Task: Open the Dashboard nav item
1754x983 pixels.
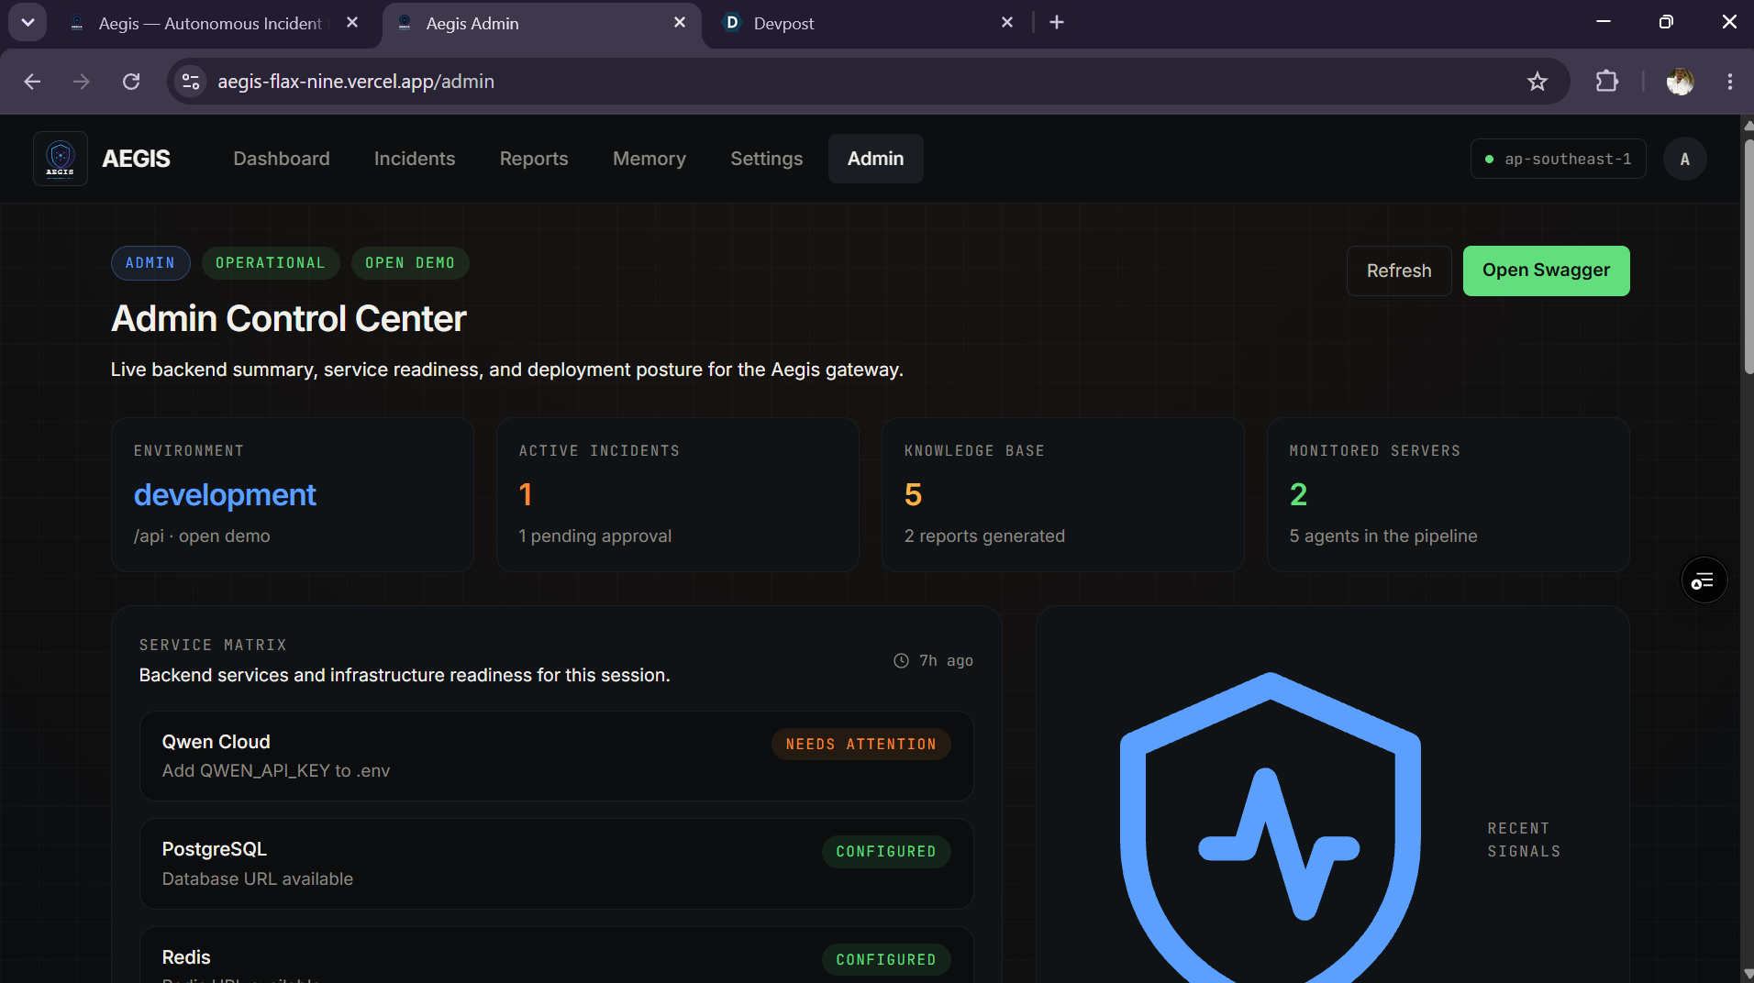Action: [x=282, y=159]
